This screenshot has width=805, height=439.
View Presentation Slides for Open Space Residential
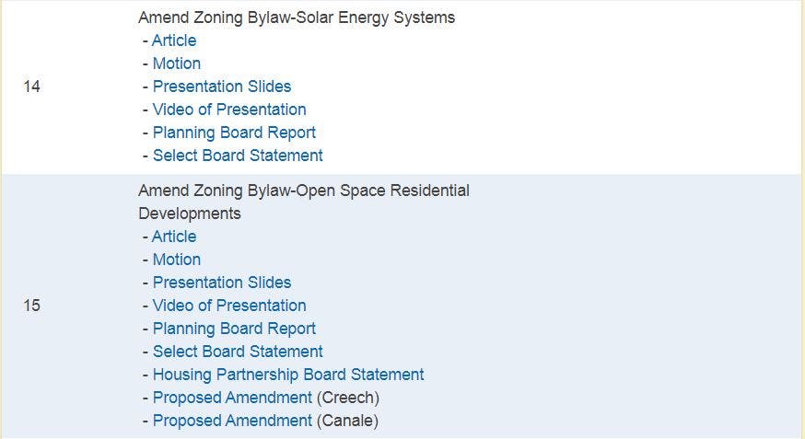[222, 283]
